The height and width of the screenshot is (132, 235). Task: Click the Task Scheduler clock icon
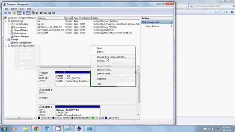pyautogui.click(x=12, y=24)
